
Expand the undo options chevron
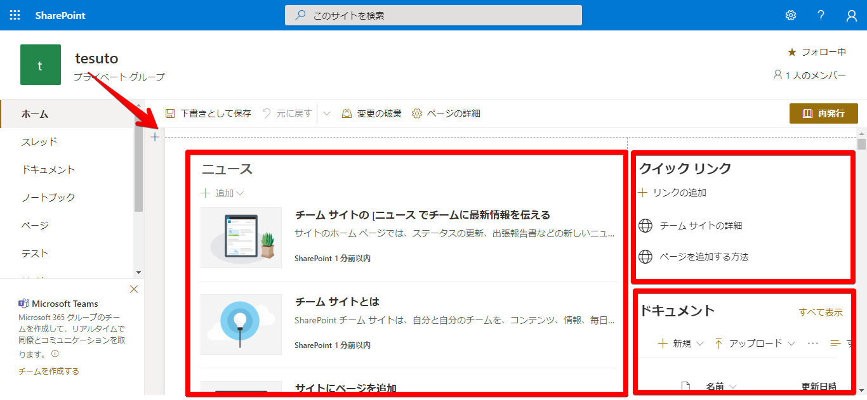click(x=327, y=113)
